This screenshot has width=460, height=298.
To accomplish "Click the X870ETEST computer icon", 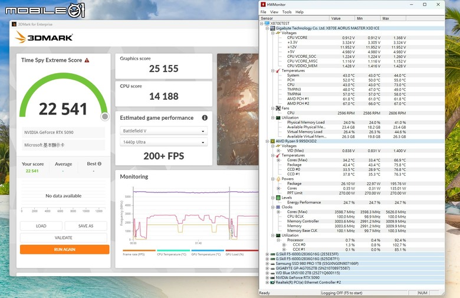I will point(267,23).
